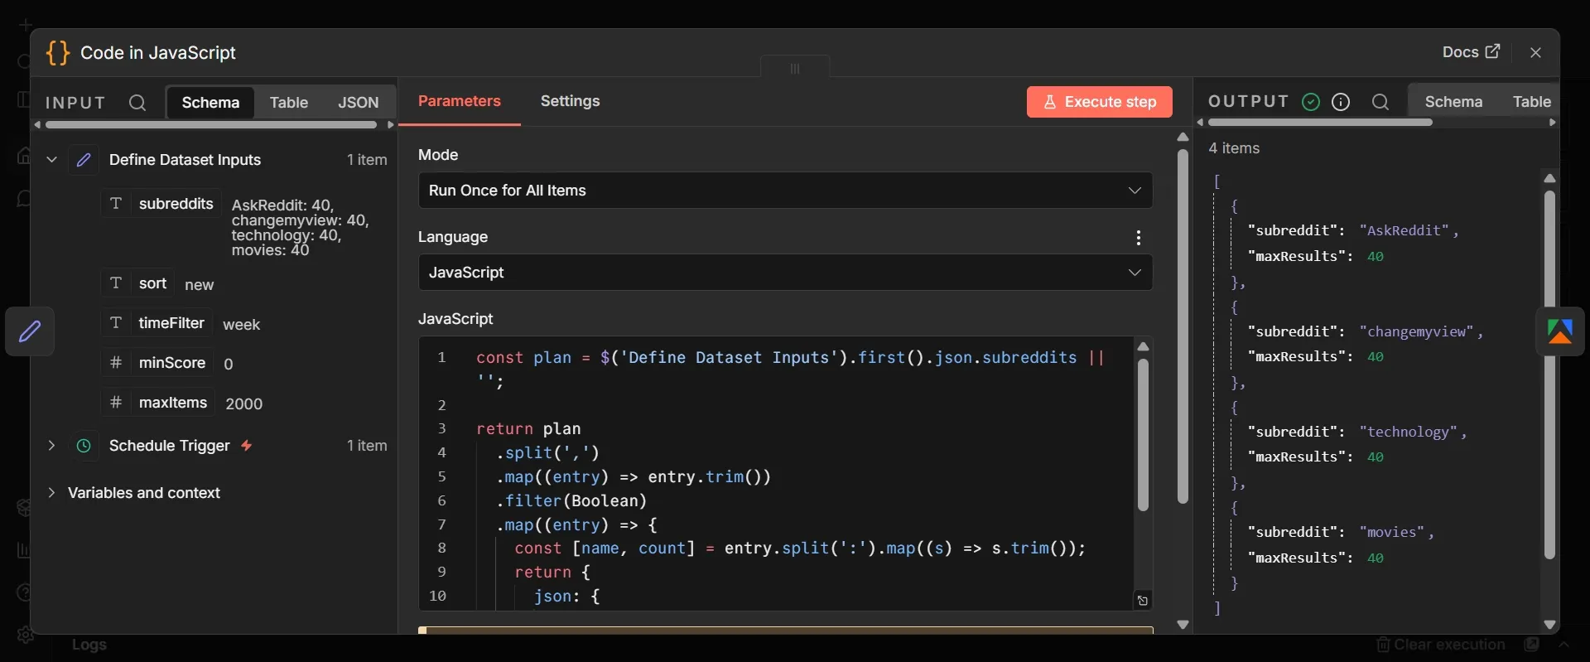Click the text type icon for subreddits

116,204
